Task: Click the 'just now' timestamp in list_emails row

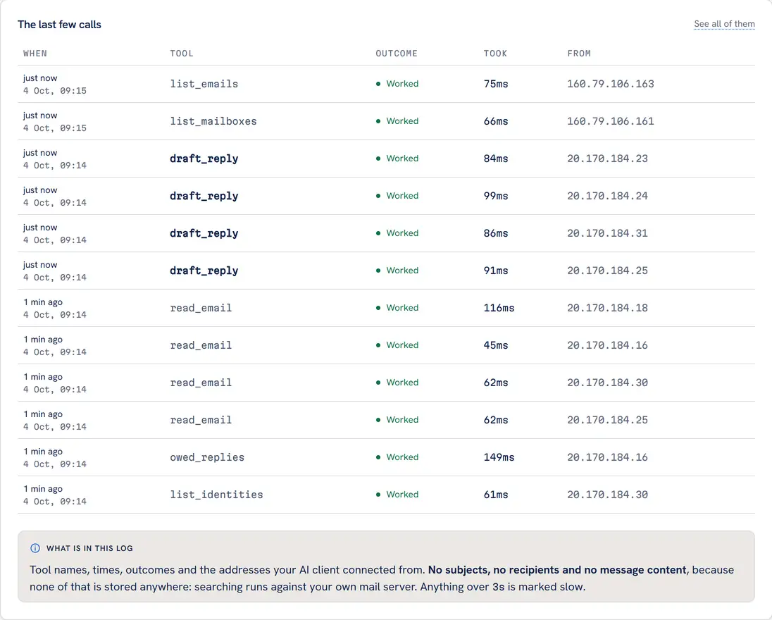Action: pyautogui.click(x=40, y=77)
